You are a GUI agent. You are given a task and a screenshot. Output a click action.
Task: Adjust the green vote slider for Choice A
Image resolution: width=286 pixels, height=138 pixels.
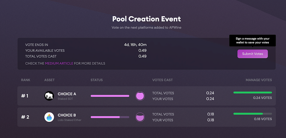(252, 93)
